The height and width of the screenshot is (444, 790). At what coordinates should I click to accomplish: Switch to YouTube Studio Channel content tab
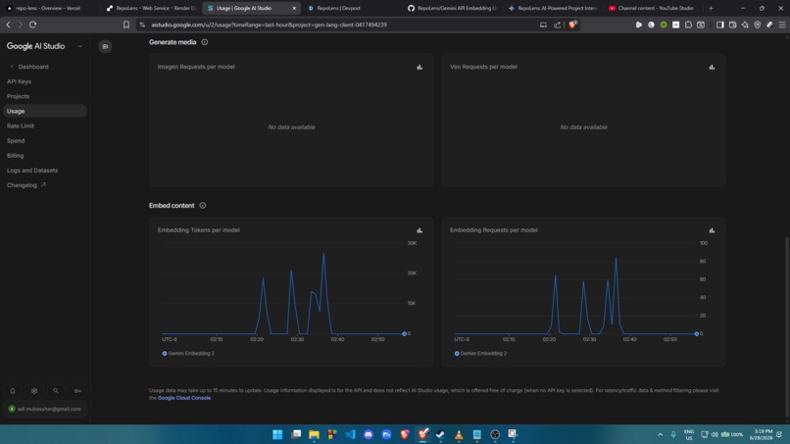point(653,8)
